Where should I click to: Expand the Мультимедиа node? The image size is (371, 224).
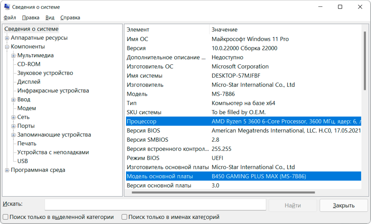[13, 56]
